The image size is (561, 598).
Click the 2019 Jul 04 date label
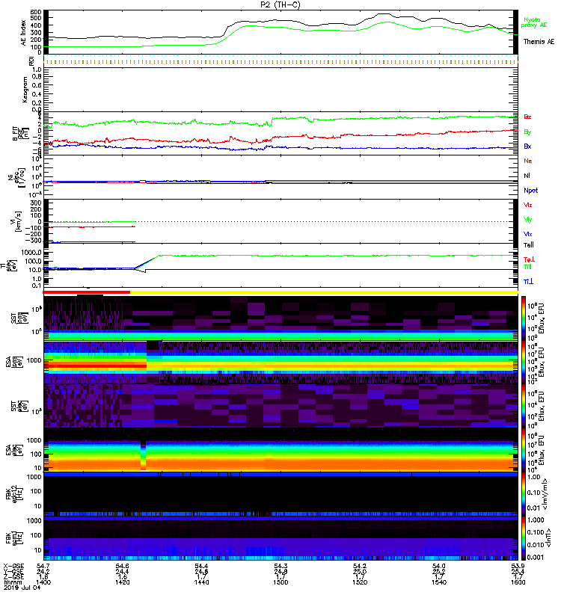(22, 588)
